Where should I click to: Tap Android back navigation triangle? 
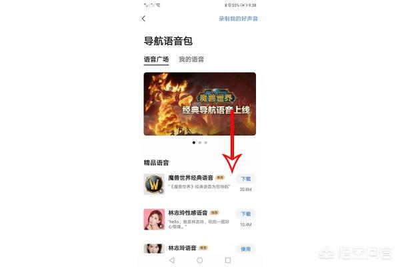coord(172,260)
